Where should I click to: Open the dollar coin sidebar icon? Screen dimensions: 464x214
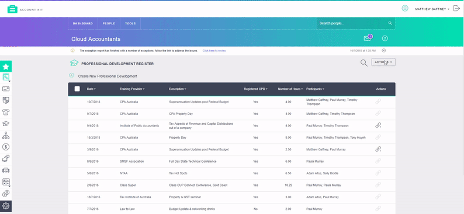(x=6, y=146)
